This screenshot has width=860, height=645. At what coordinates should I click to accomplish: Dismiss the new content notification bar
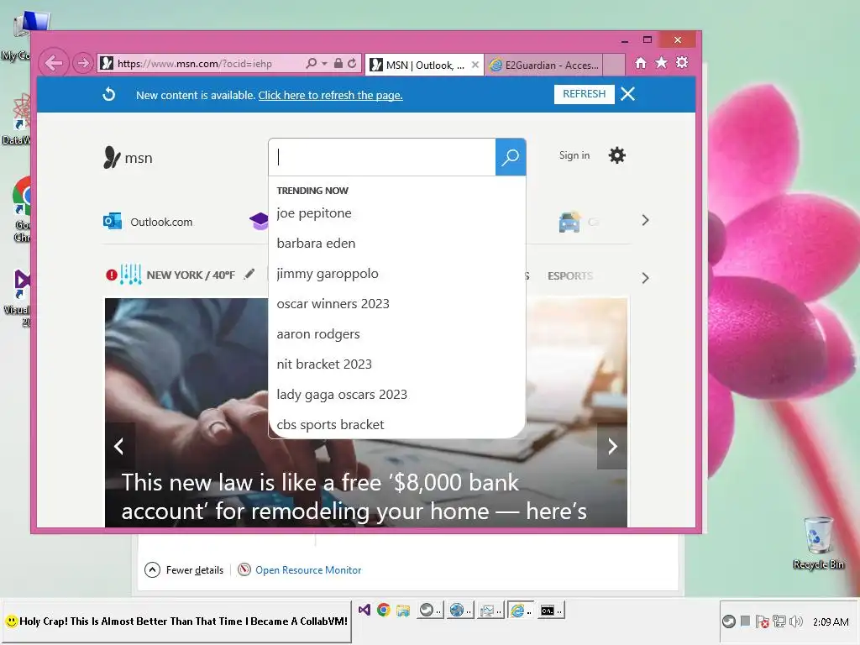click(x=628, y=94)
